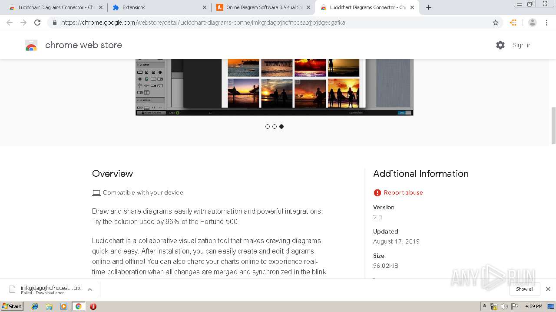Switch to Online Diagram Software tab
Viewport: 556px width, 312px height.
263,7
